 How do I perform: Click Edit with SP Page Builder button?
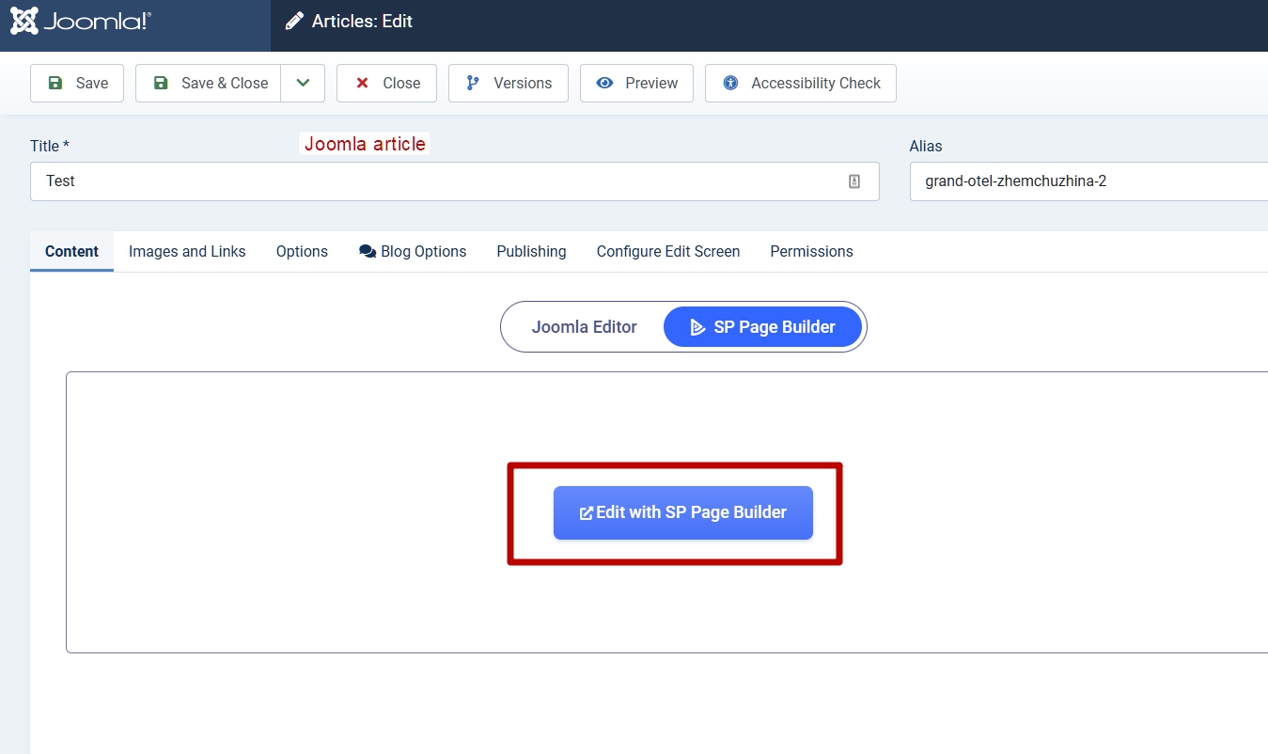pos(682,513)
